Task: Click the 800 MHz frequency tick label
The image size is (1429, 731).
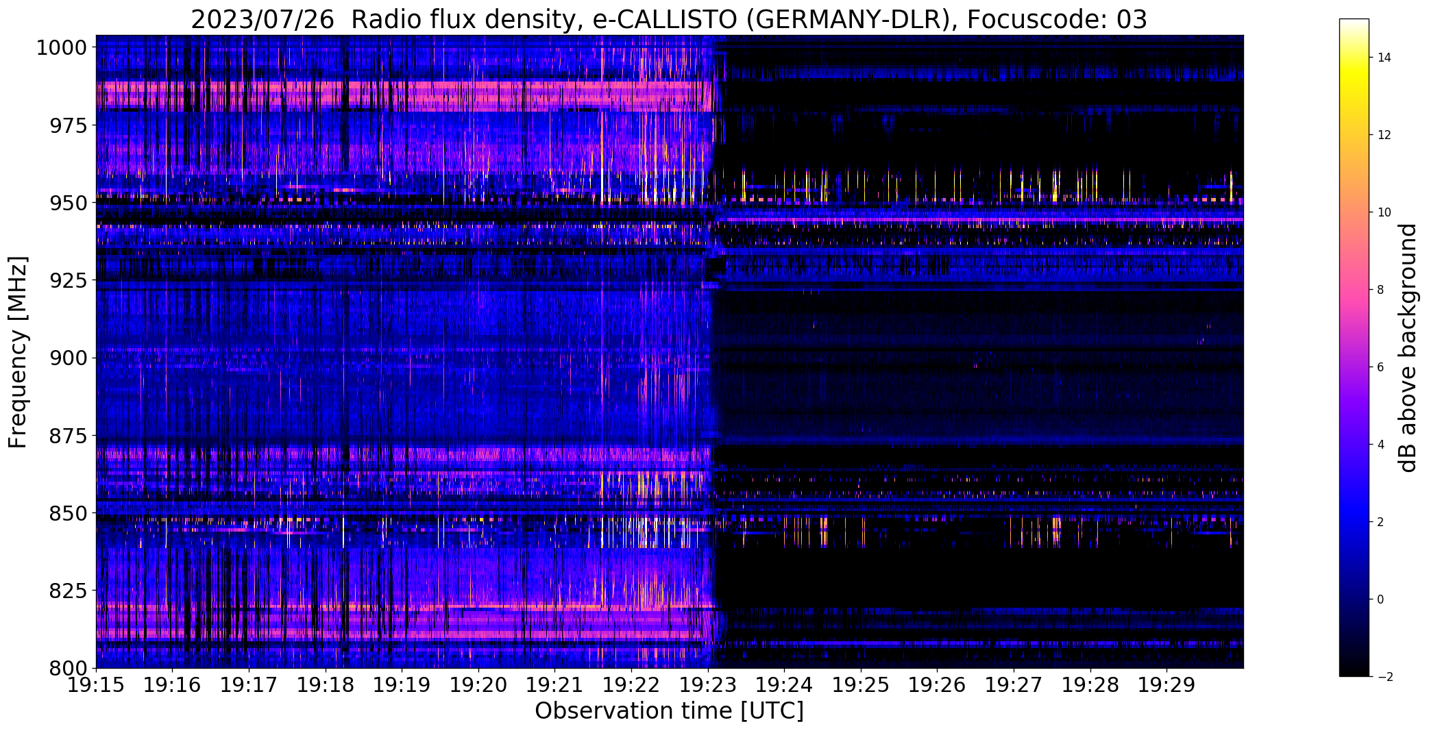Action: (x=68, y=668)
